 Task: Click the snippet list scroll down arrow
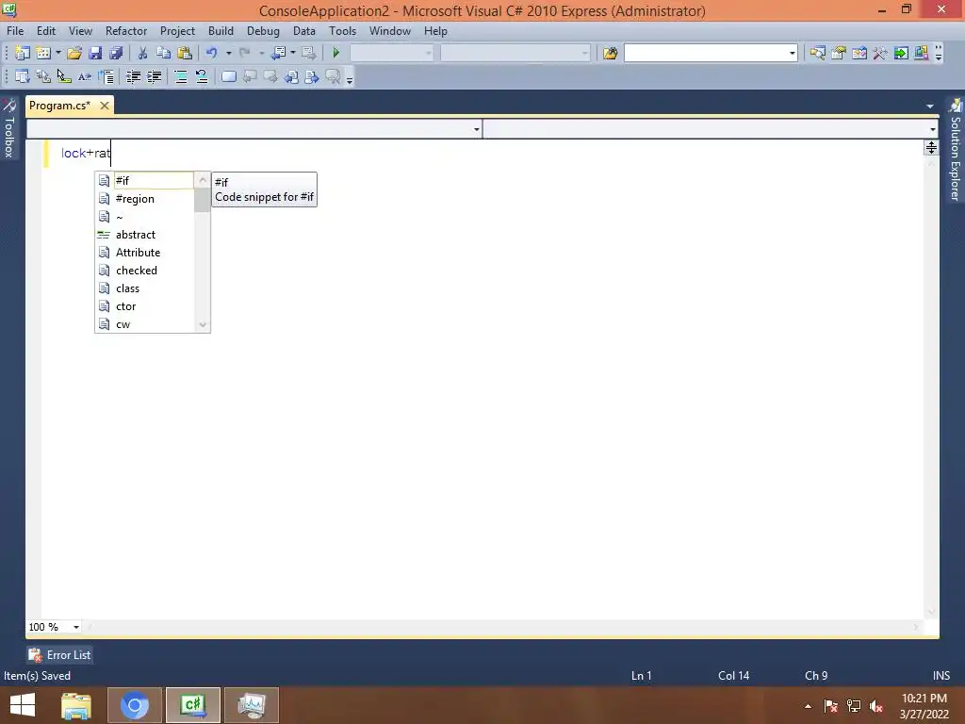click(203, 325)
